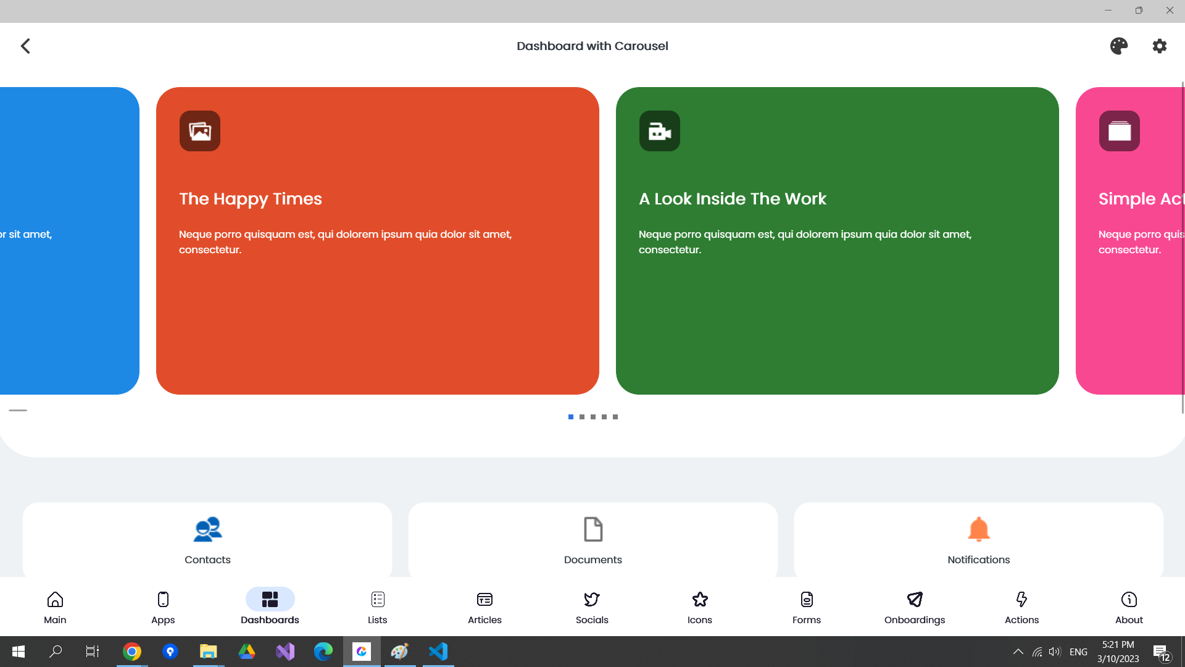This screenshot has height=667, width=1185.
Task: Select the third carousel indicator dot
Action: 593,417
